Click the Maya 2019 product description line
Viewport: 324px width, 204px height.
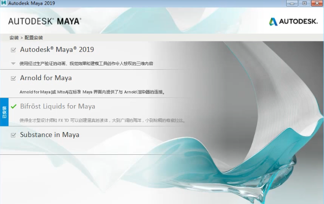point(86,63)
